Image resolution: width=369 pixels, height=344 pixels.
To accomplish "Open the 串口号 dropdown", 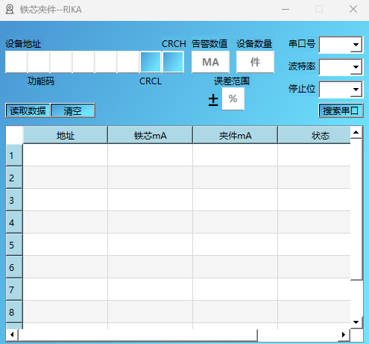I will point(341,45).
